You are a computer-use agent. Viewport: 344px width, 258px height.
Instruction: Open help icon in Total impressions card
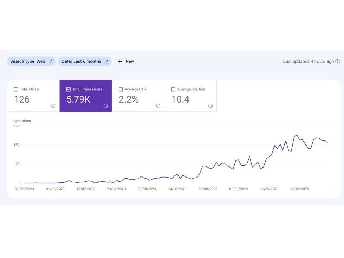pyautogui.click(x=106, y=106)
